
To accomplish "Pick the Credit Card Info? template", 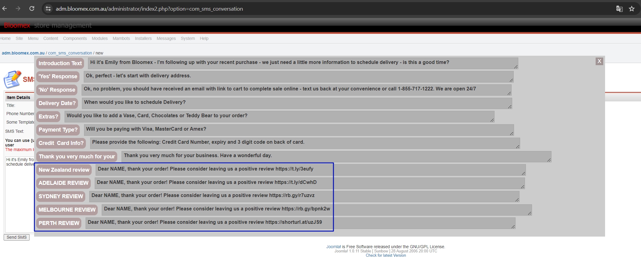I will click(61, 143).
